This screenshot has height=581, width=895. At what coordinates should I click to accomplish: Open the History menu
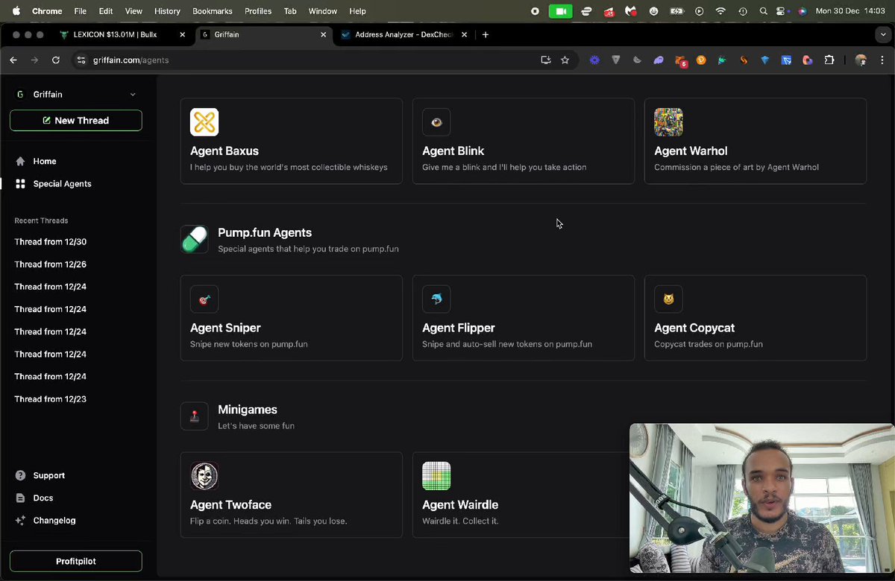coord(167,11)
